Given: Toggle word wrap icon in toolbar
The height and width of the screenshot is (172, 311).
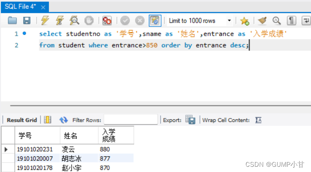Looking at the screenshot, I should [x=306, y=20].
